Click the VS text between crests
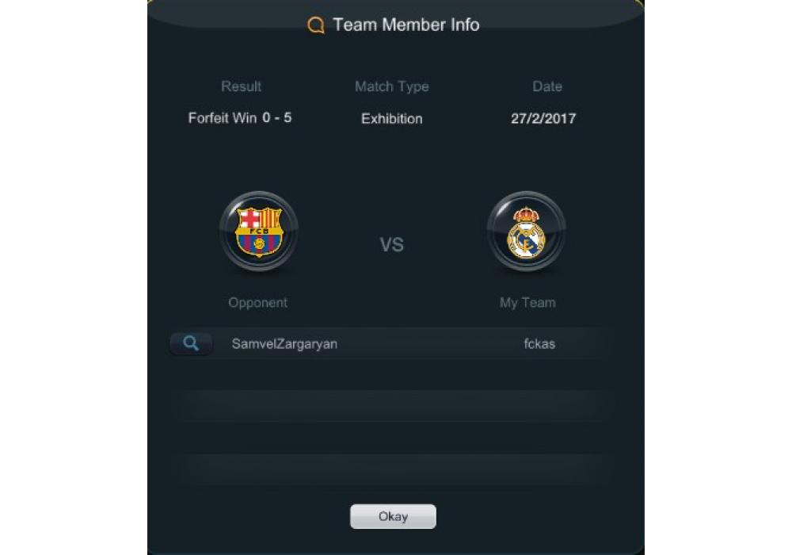Viewport: 792px width, 555px height. (x=392, y=245)
